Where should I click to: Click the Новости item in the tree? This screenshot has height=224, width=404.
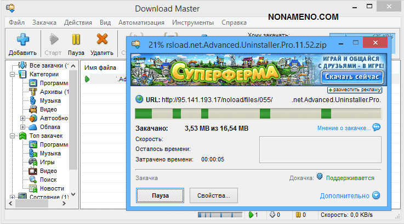(52, 188)
